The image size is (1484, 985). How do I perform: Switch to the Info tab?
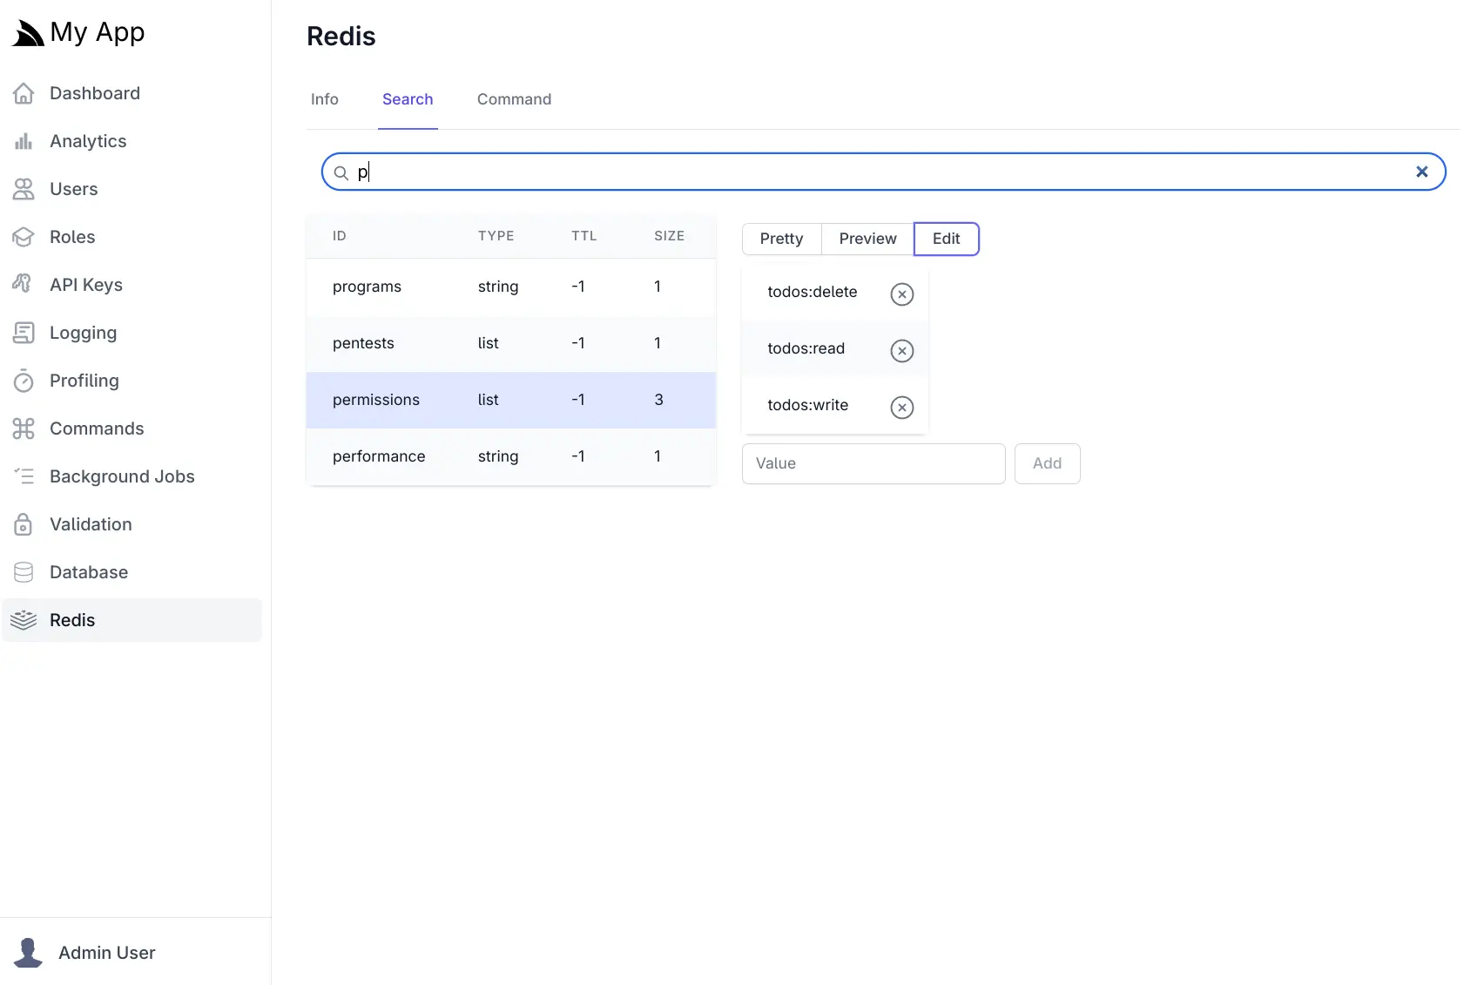coord(324,99)
